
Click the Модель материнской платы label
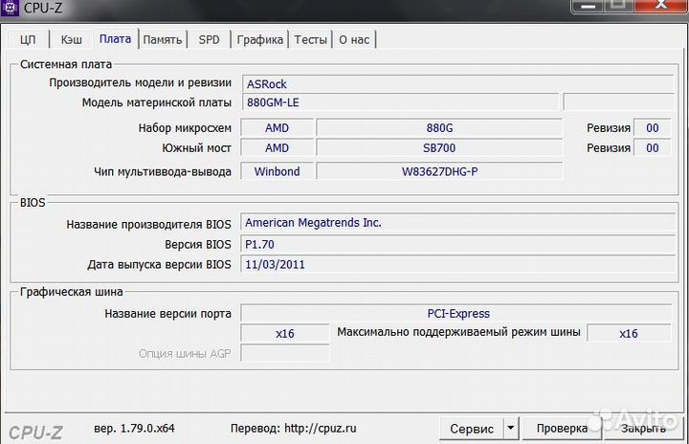(x=156, y=103)
